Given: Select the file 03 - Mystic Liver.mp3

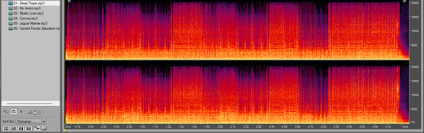Looking at the screenshot, I should coord(28,13).
